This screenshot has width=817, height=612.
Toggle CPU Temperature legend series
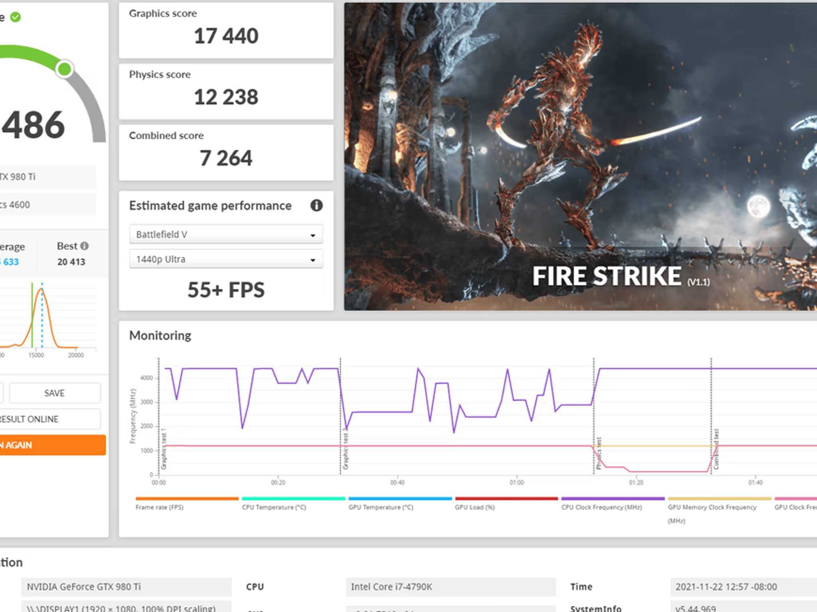click(x=274, y=507)
